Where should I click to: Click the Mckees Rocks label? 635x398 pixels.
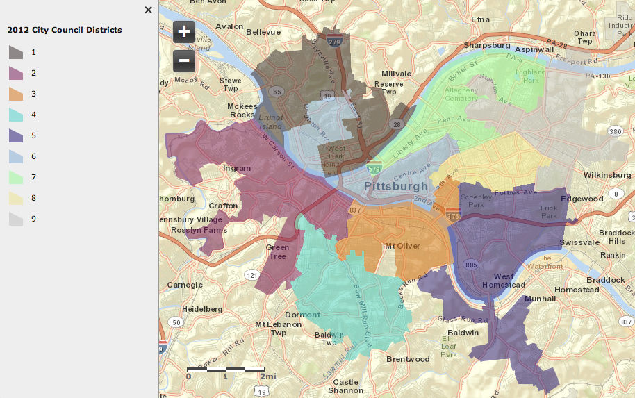coord(242,110)
